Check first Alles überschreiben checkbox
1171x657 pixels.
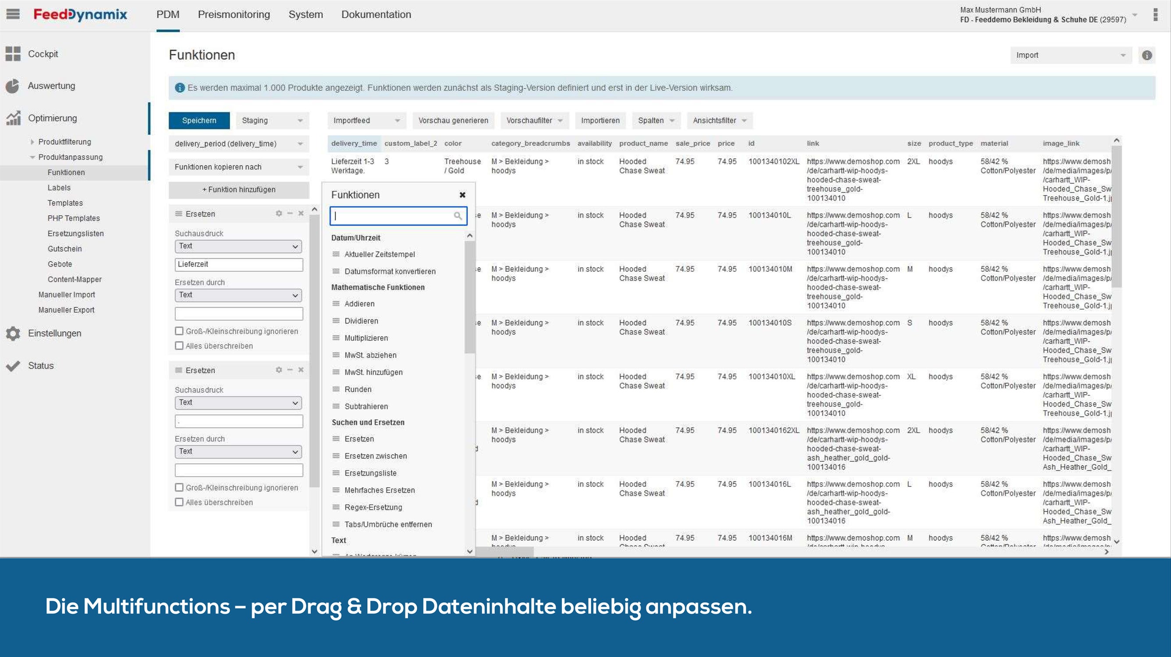point(179,346)
